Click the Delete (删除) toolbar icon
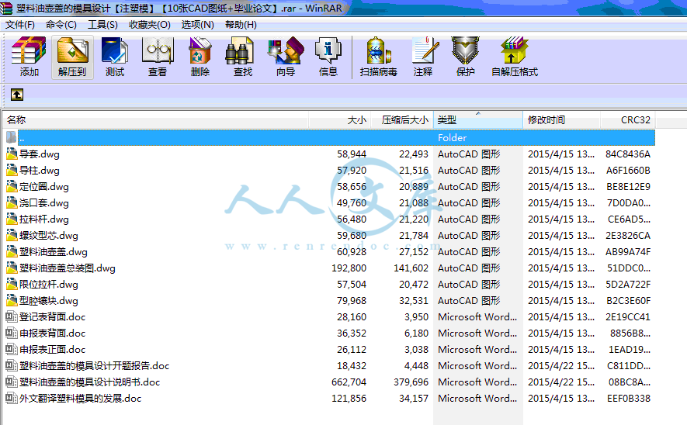Screen dimensions: 687x425 (200, 57)
